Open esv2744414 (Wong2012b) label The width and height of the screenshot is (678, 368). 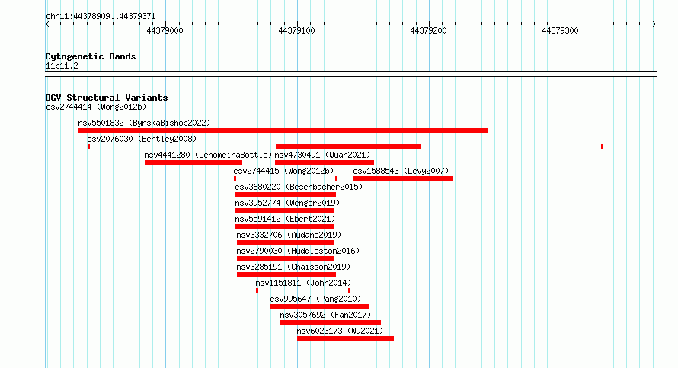(96, 107)
